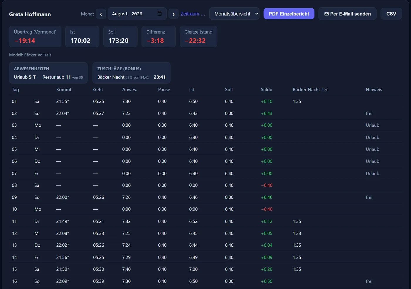The width and height of the screenshot is (411, 289).
Task: Click the Modell: Bäcker Vollzeit text
Action: click(x=30, y=55)
